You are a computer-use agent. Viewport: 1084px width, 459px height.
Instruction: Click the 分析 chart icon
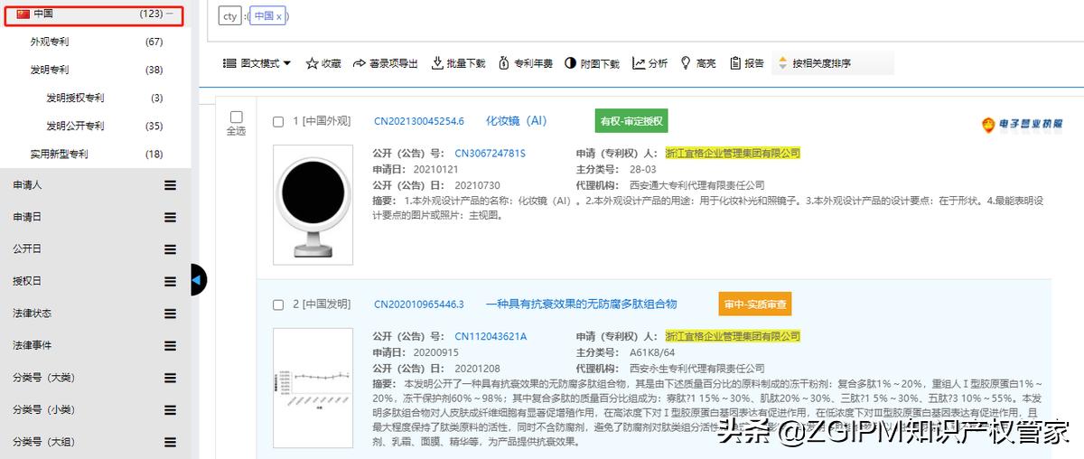[x=639, y=63]
